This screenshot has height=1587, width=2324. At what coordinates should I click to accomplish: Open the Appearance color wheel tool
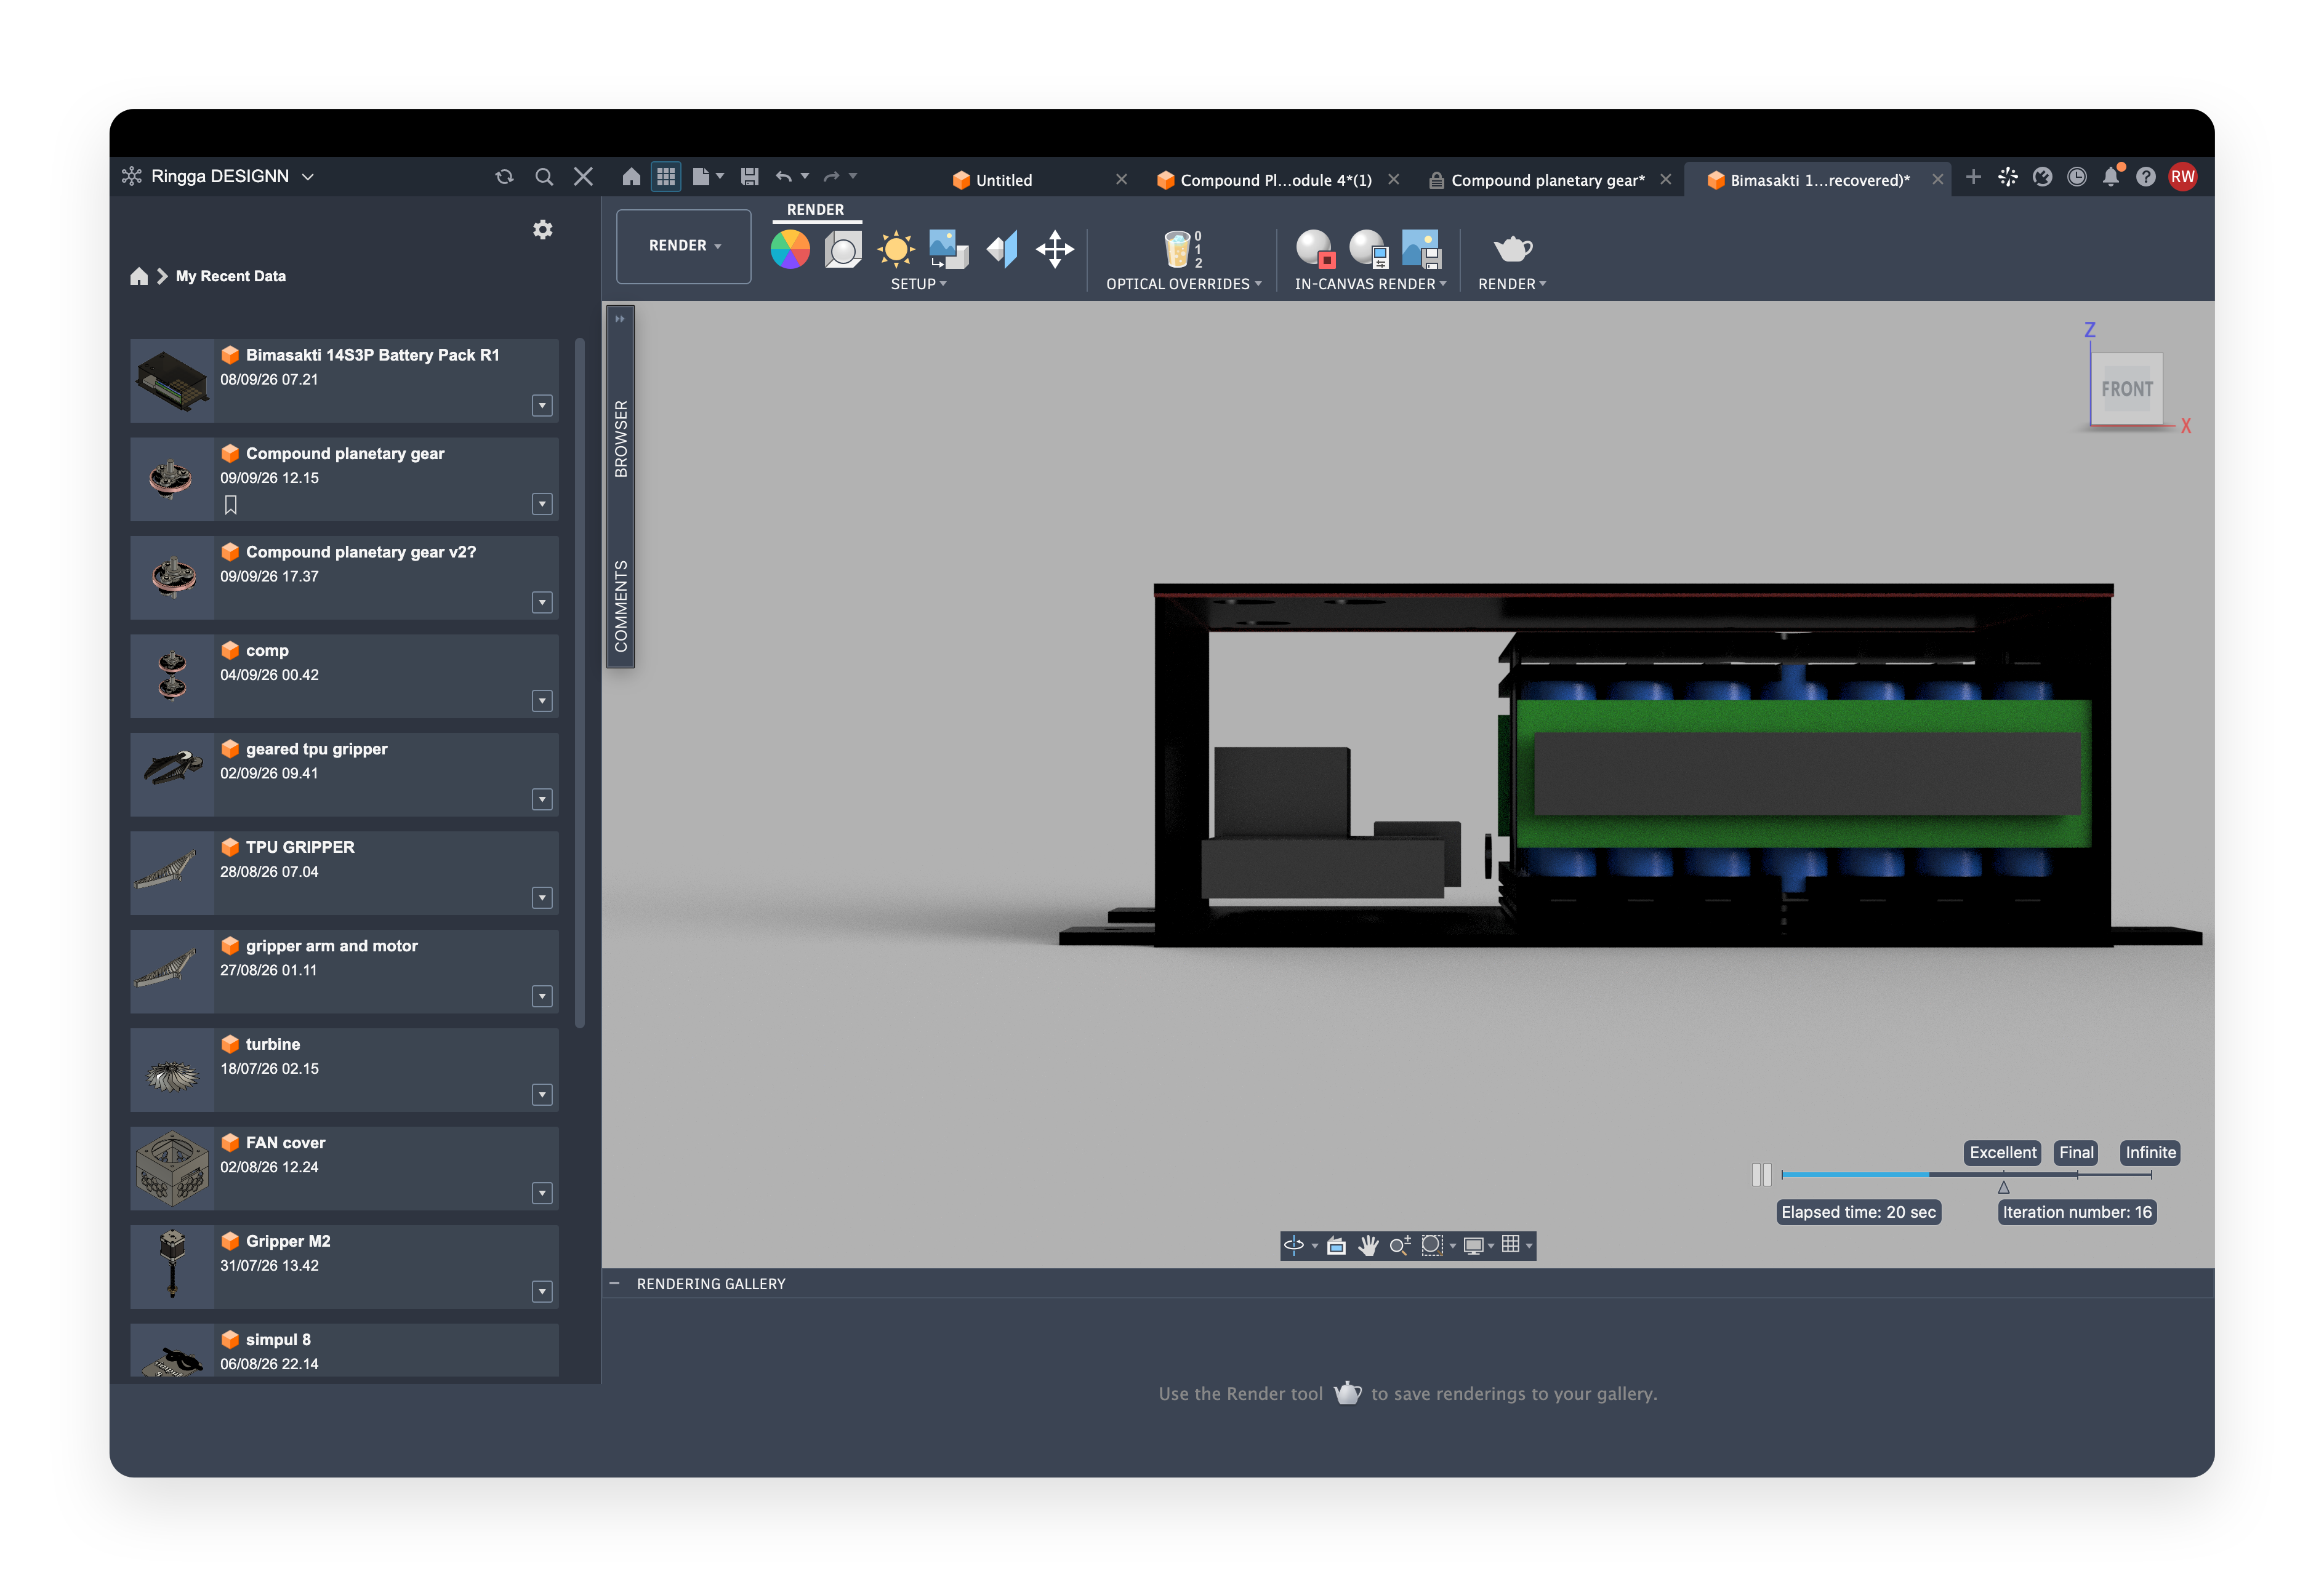point(790,249)
